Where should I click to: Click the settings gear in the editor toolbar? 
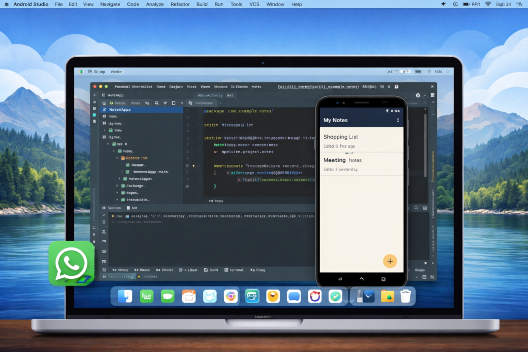pyautogui.click(x=417, y=95)
